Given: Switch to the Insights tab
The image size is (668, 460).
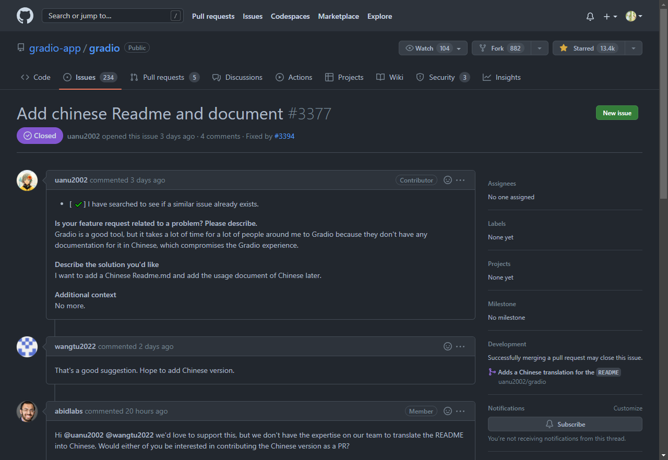Looking at the screenshot, I should pos(502,77).
